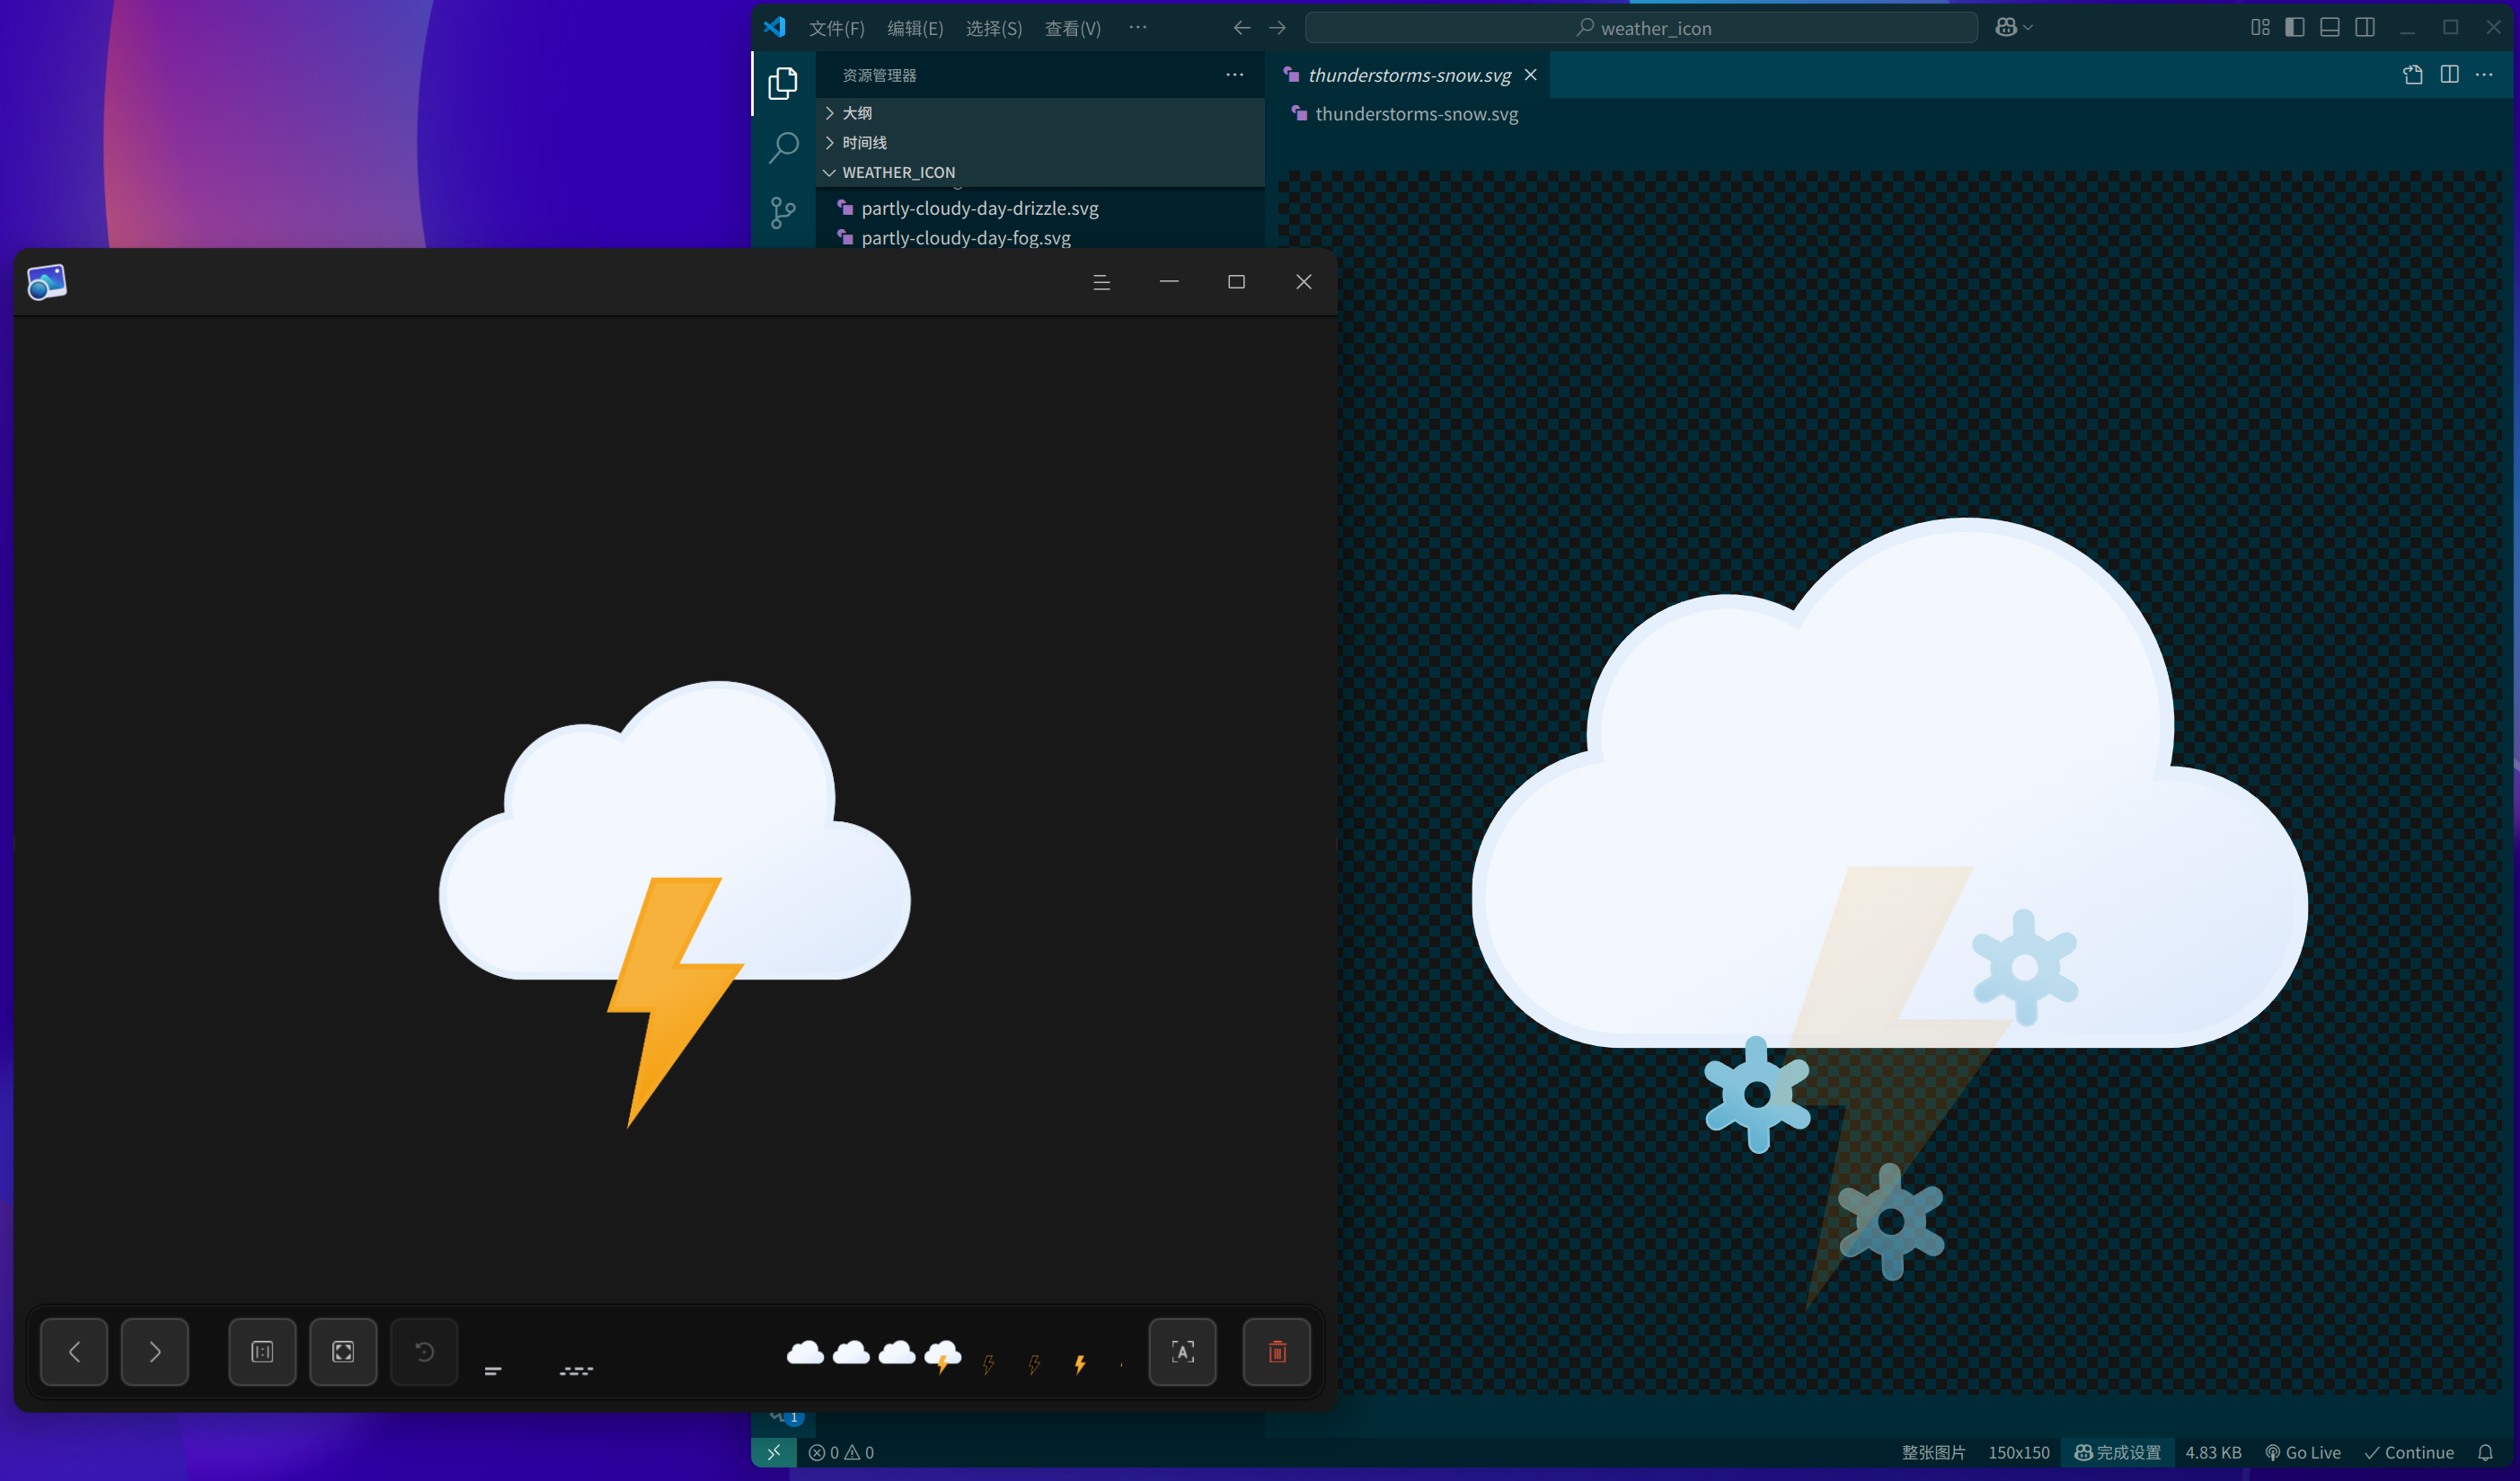The image size is (2520, 1481).
Task: Expand the 大纲 outline section
Action: click(x=1040, y=113)
